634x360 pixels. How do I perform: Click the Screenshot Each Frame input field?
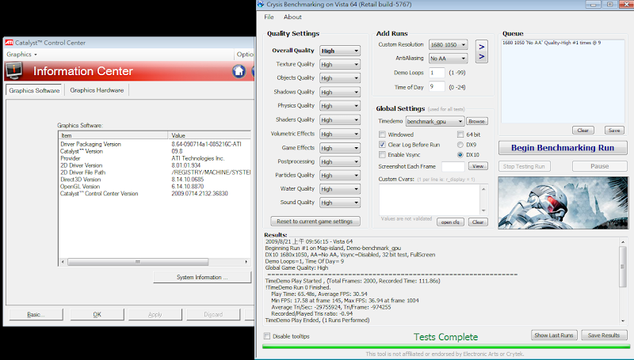pos(453,166)
